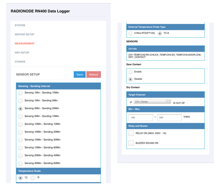
Task: Enable BUZZER SOUND ON checkbox
Action: pos(131,143)
